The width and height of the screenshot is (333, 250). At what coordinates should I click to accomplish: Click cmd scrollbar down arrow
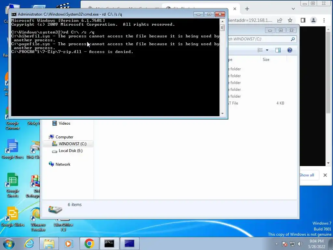pyautogui.click(x=222, y=114)
